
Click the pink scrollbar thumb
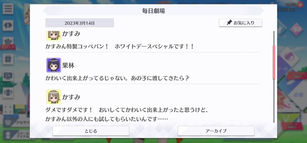pyautogui.click(x=274, y=62)
